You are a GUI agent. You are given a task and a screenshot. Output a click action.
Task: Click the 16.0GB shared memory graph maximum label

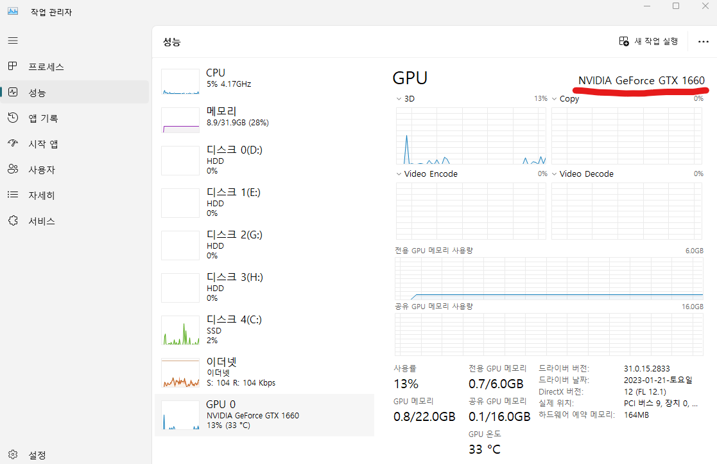(693, 307)
